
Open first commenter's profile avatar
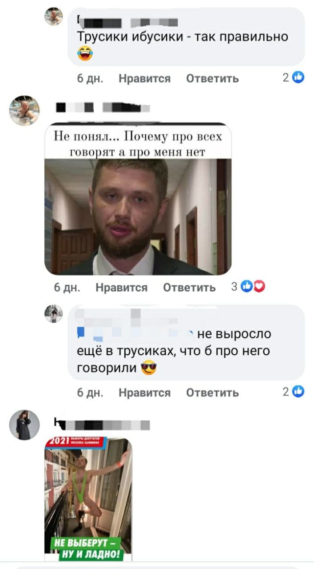pyautogui.click(x=53, y=17)
